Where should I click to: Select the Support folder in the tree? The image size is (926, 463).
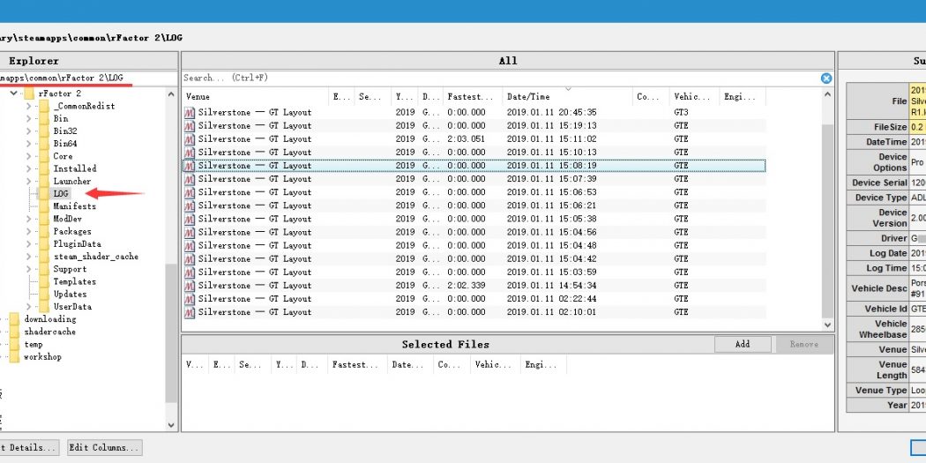point(70,269)
